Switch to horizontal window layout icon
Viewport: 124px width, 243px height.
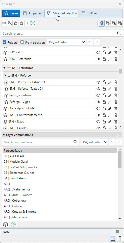coord(113,239)
